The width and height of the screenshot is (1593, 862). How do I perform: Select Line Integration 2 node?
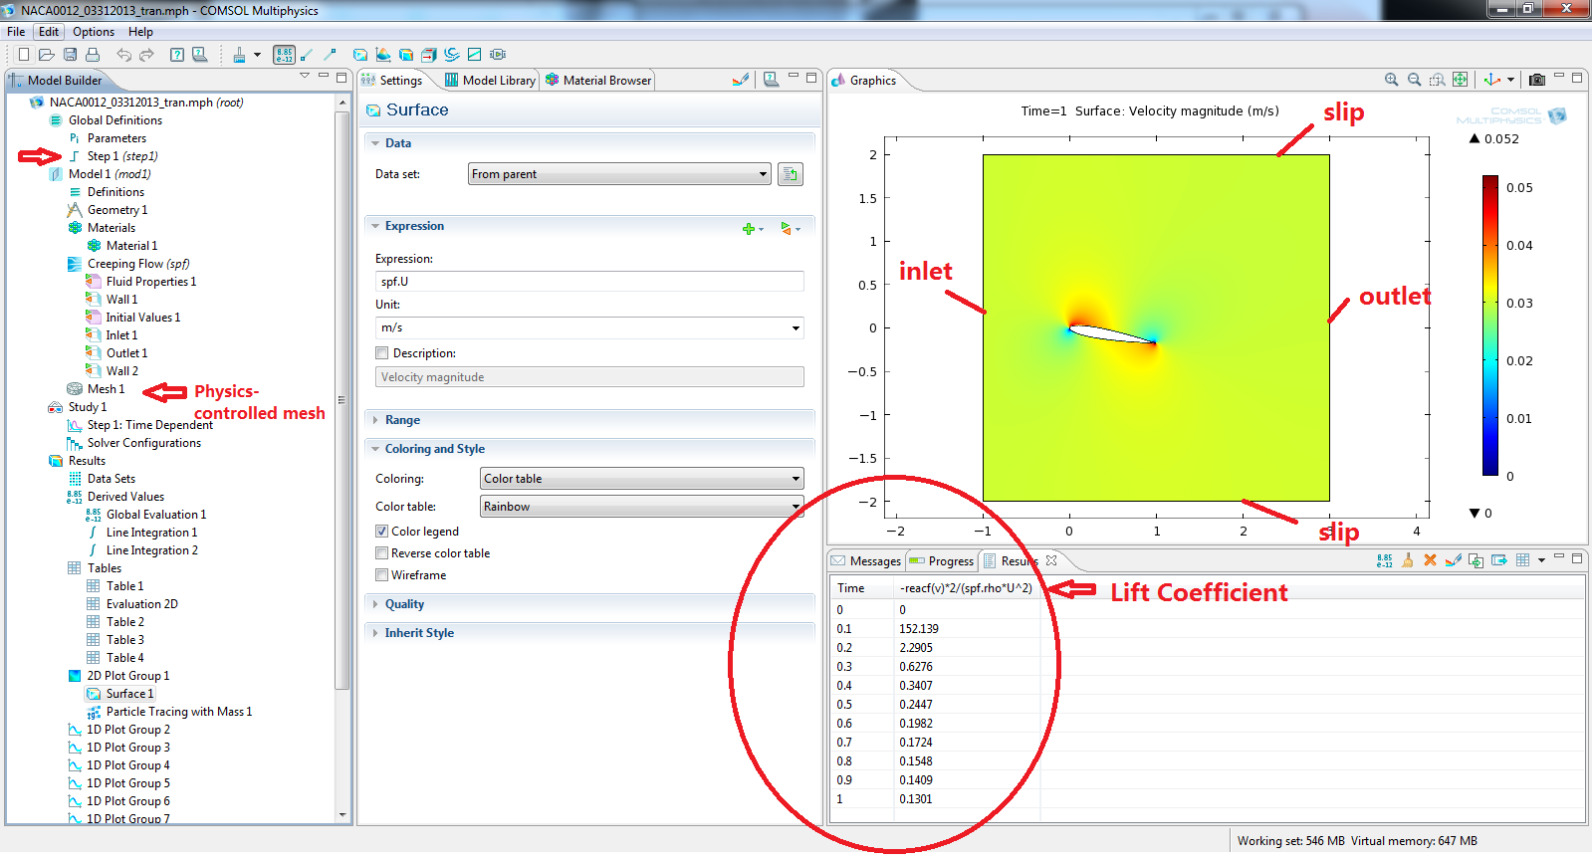click(x=152, y=550)
